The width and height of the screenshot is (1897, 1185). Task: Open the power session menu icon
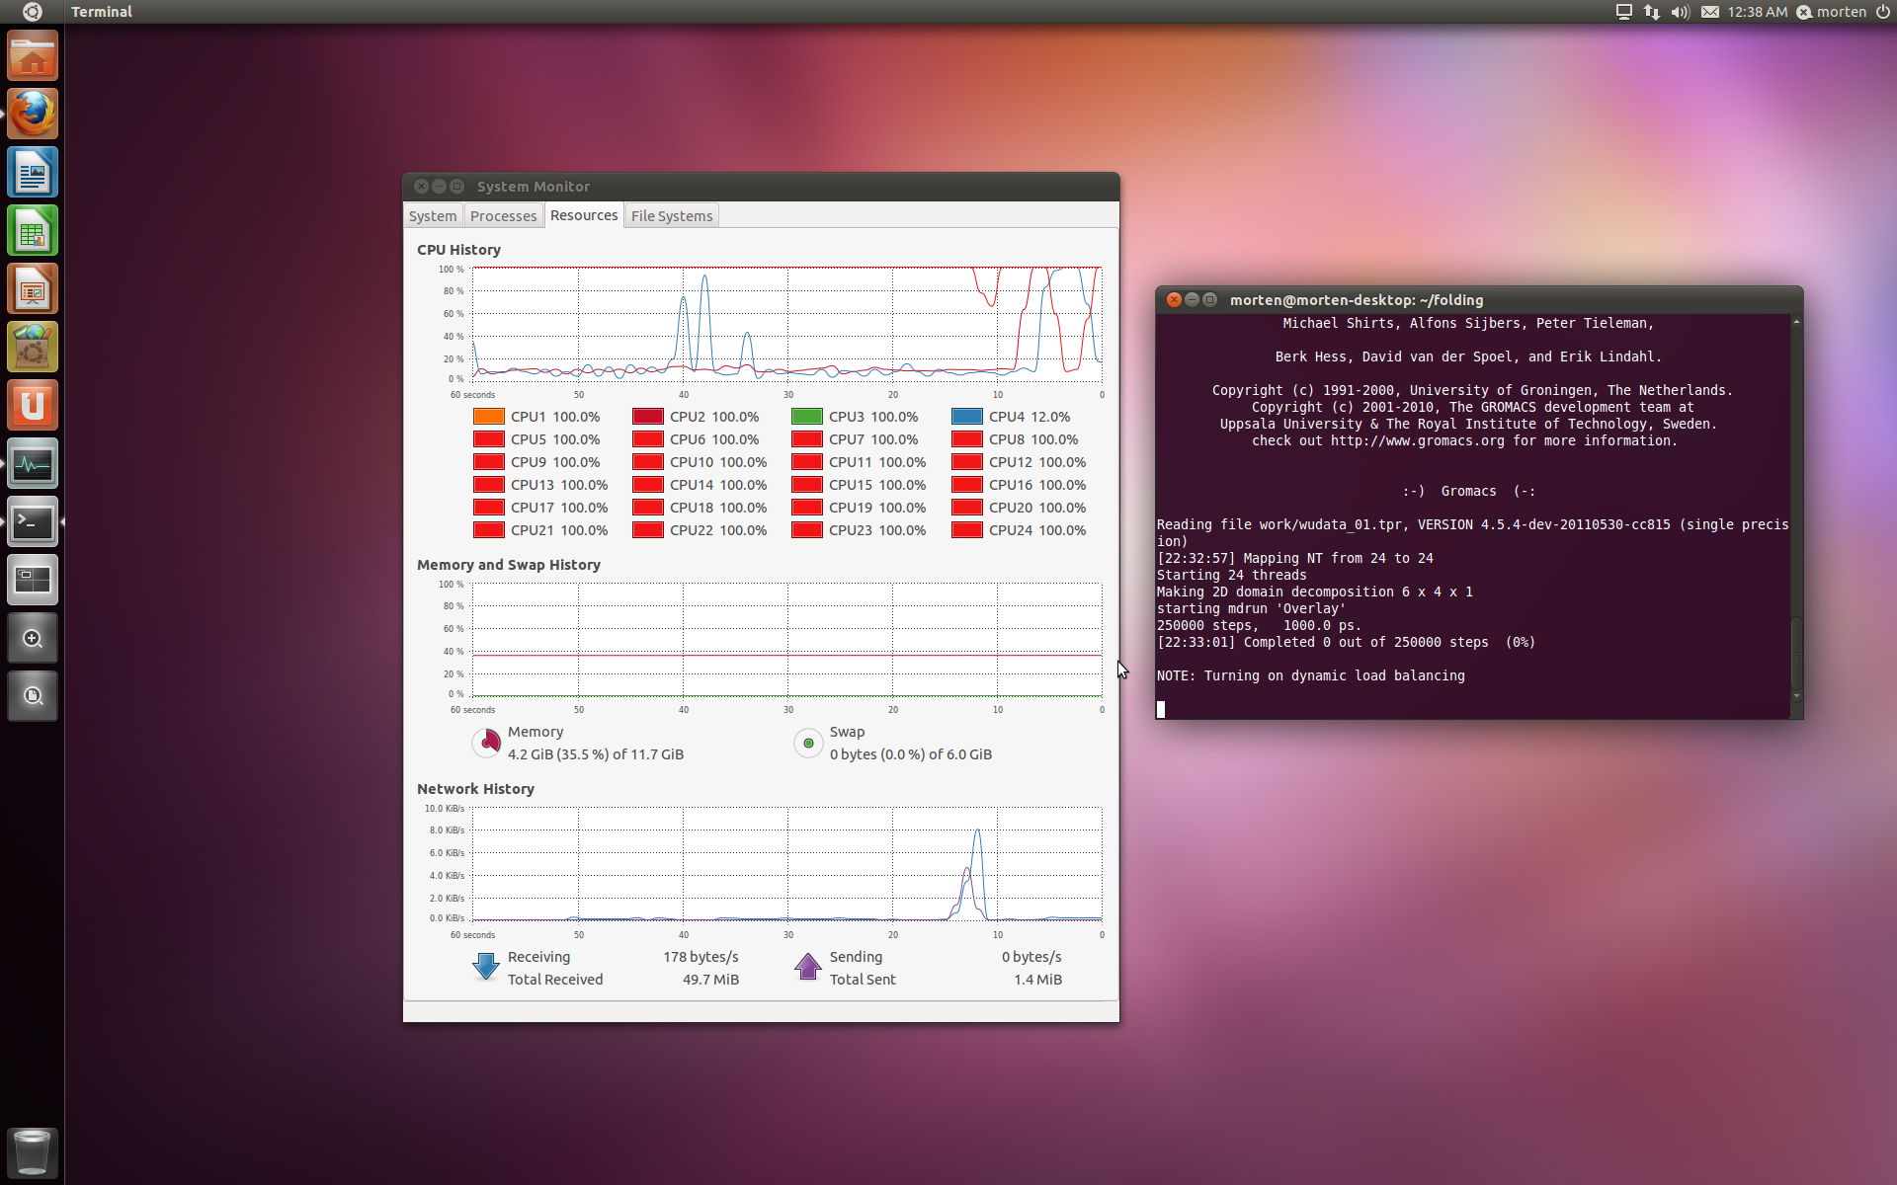pos(1883,12)
